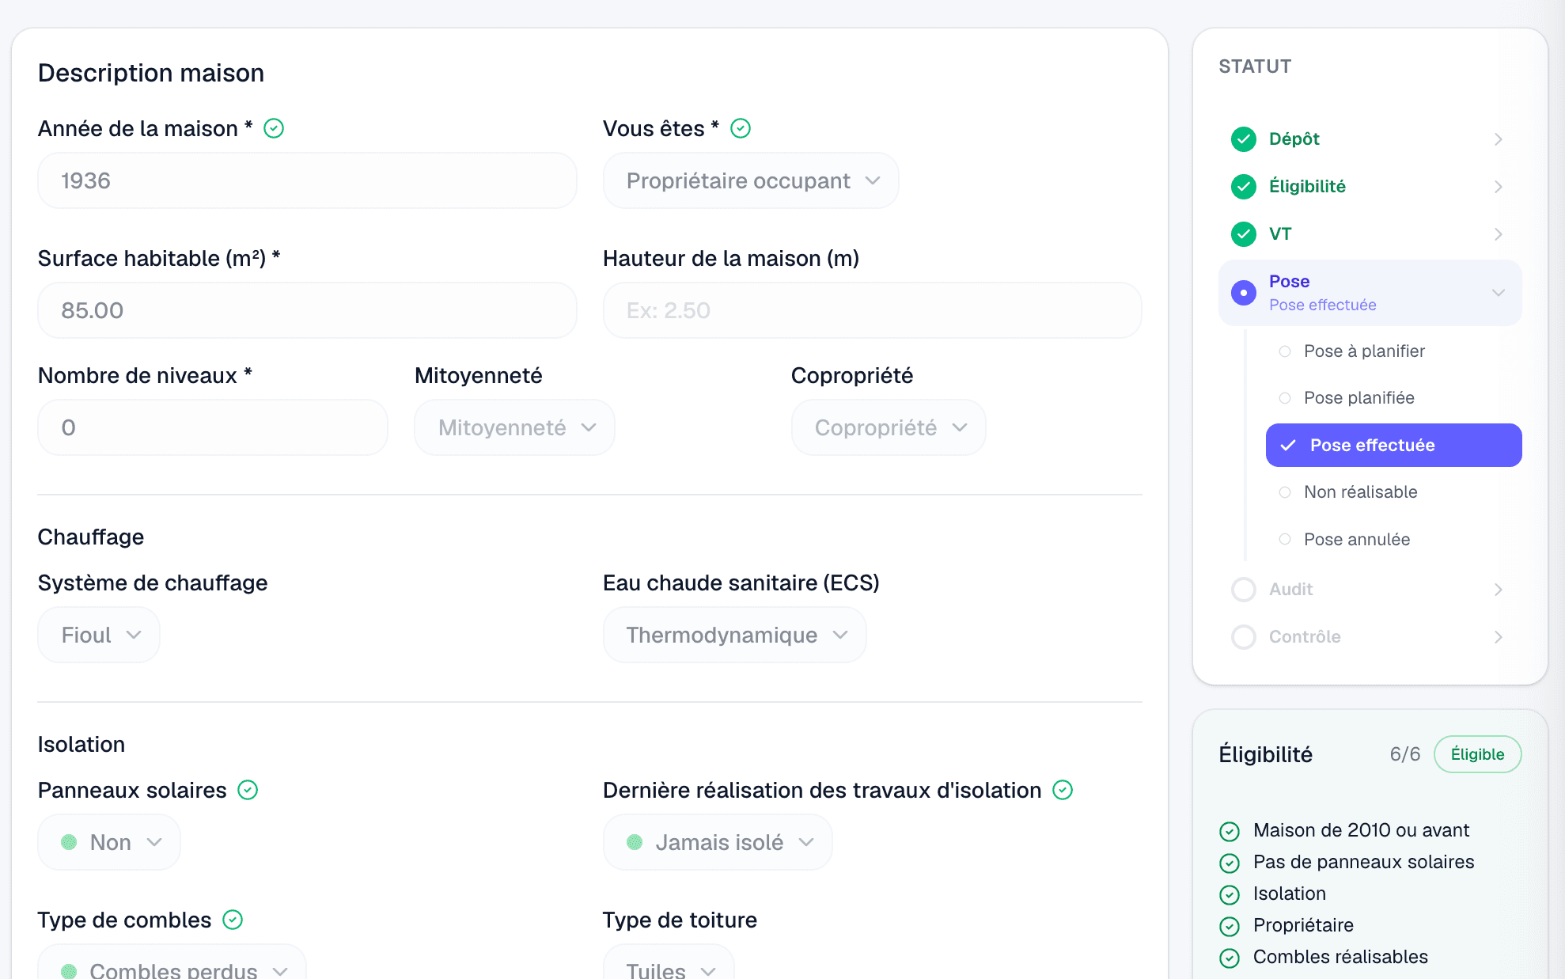
Task: Click the check icon beside Isolation in eligibility list
Action: [1230, 894]
